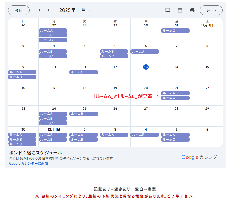
Task: Select today's date 13
Action: pyautogui.click(x=146, y=67)
